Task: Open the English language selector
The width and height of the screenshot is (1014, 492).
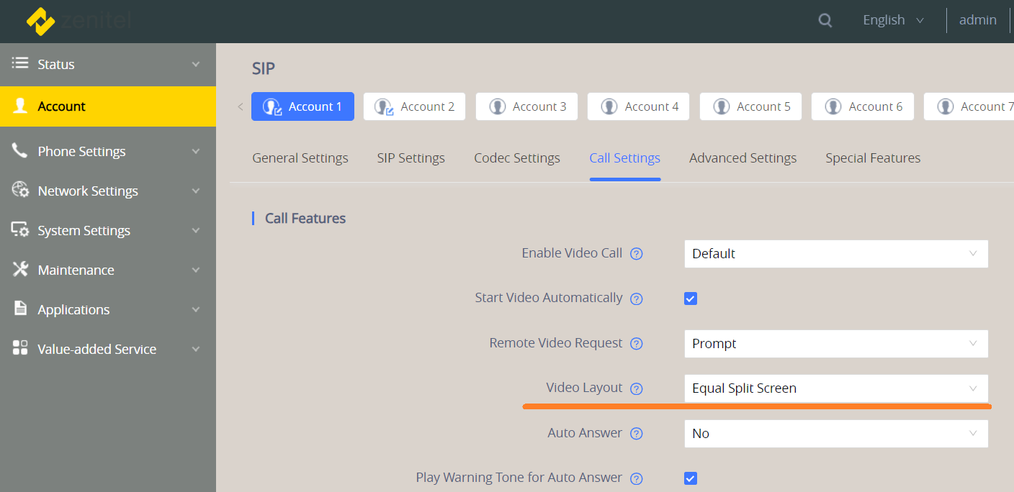Action: point(893,20)
